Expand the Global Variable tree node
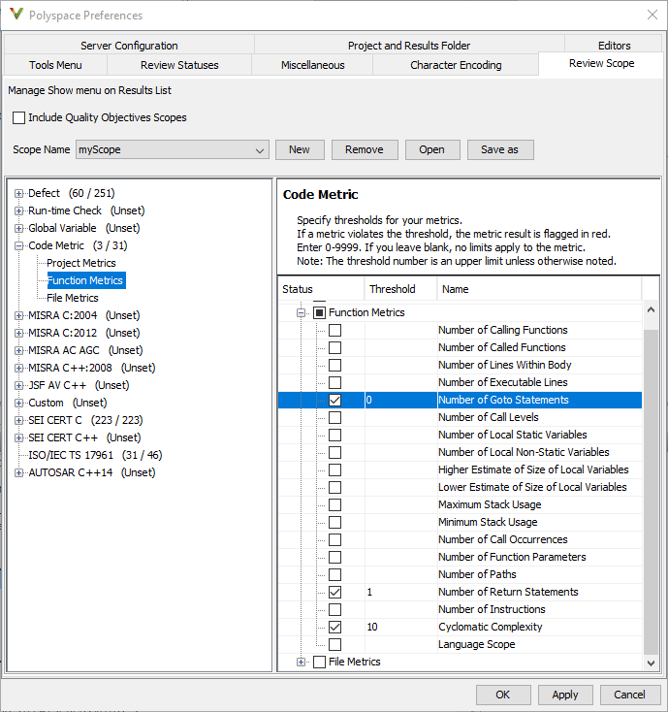The height and width of the screenshot is (712, 668). 18,228
